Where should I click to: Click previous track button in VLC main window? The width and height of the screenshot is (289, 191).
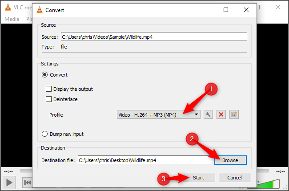27,183
